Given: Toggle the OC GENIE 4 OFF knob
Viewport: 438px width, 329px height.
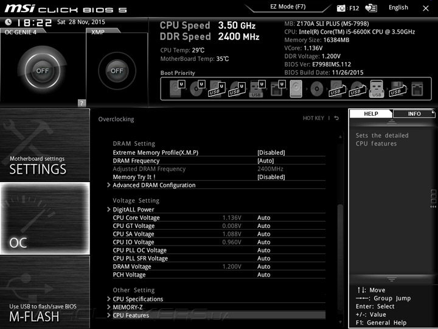Looking at the screenshot, I should (x=43, y=71).
